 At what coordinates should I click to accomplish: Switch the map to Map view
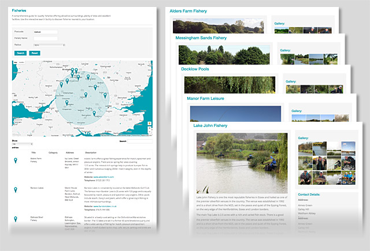16,62
